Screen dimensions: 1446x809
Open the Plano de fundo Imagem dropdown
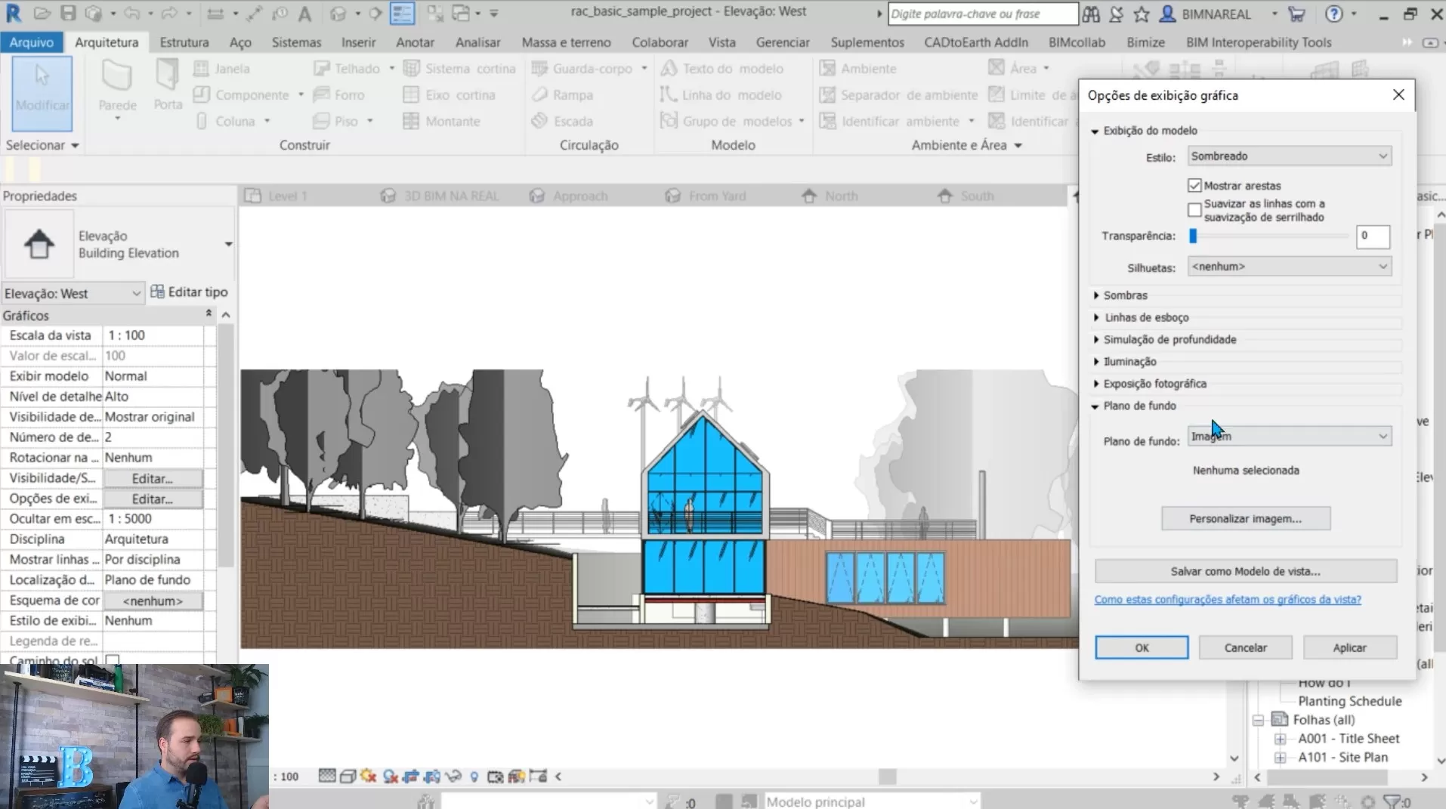pyautogui.click(x=1289, y=436)
